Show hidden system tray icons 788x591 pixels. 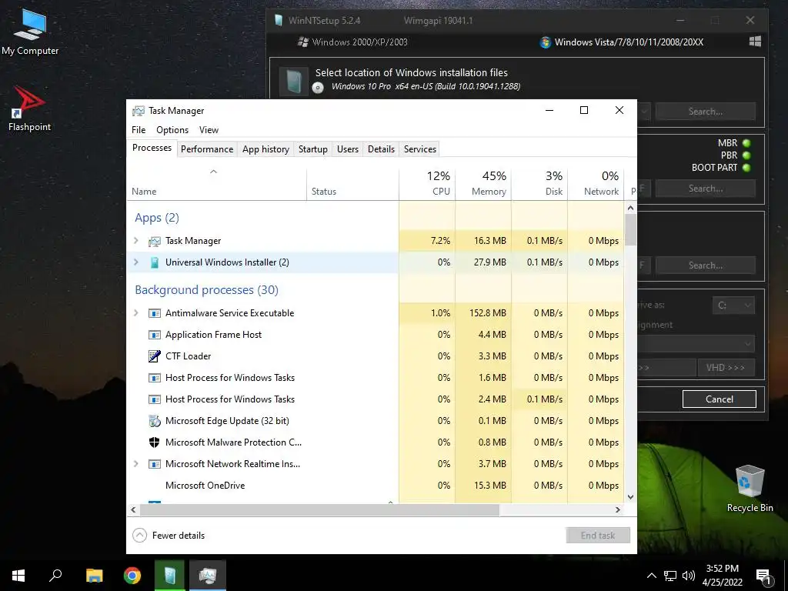click(651, 576)
